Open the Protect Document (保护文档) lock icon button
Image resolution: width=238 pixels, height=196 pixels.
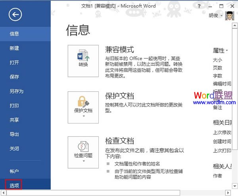coord(83,107)
